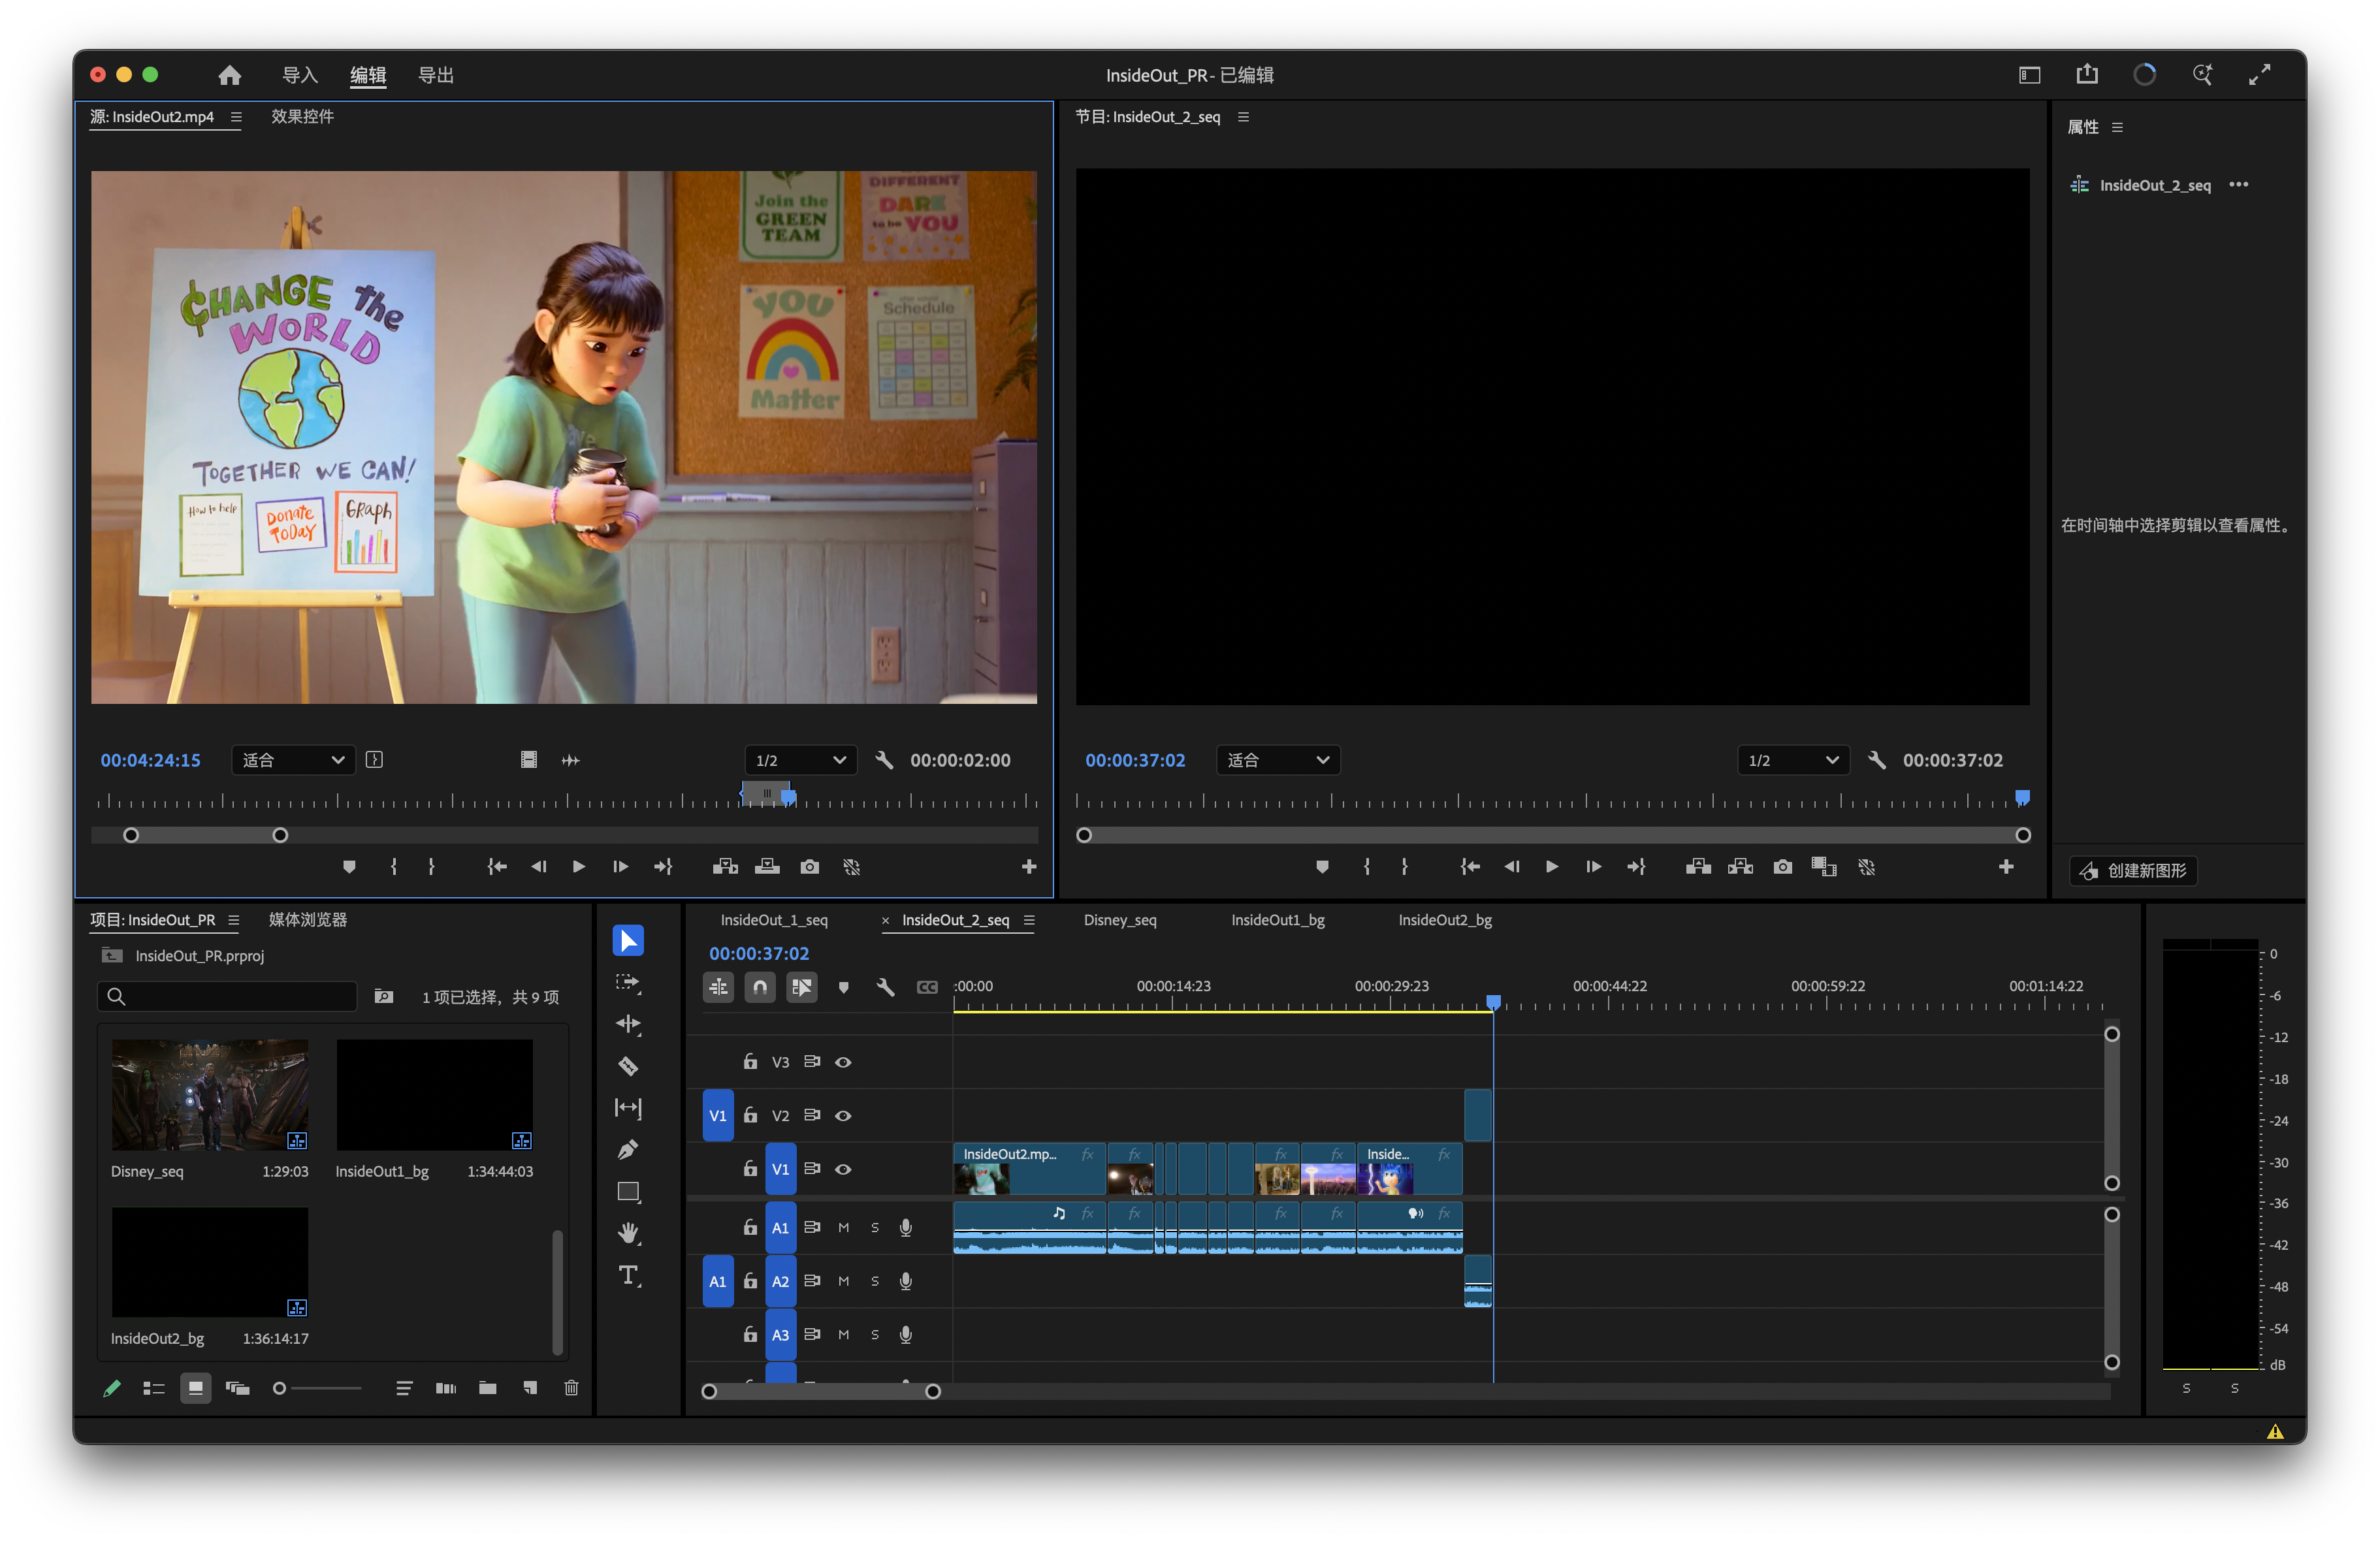Enter full screen via expand arrows icon

tap(2260, 75)
